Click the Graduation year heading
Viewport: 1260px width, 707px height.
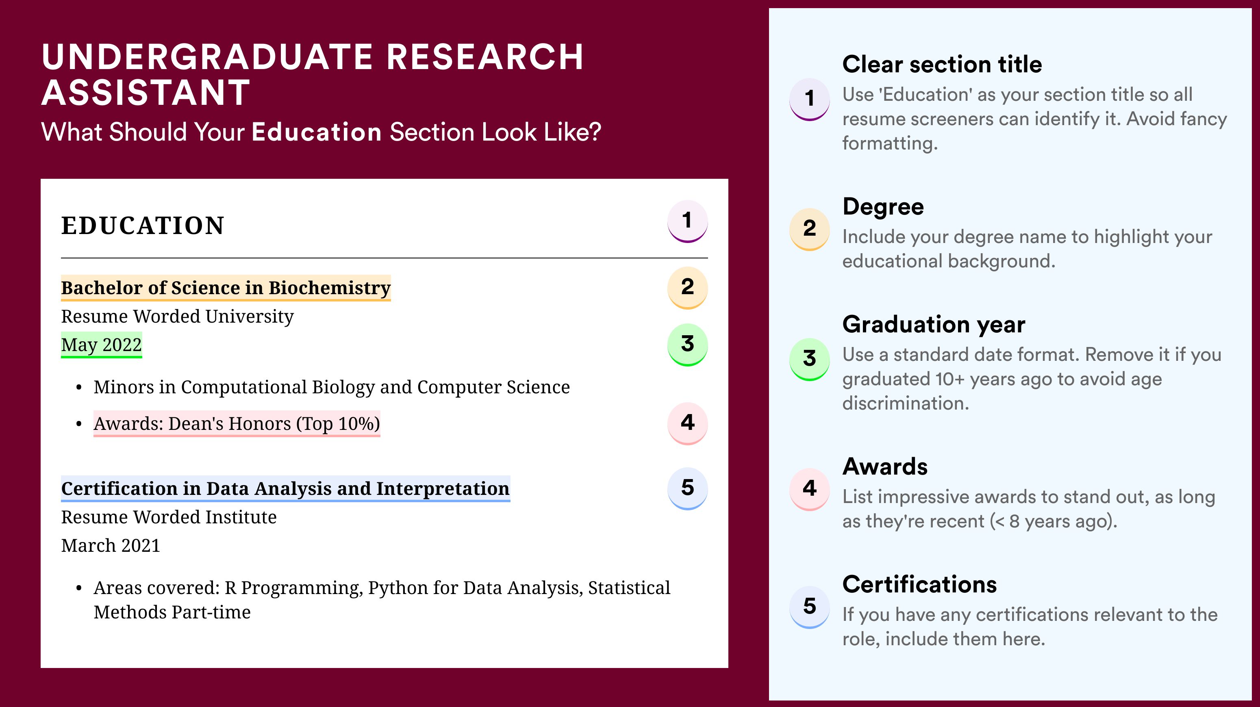click(934, 325)
